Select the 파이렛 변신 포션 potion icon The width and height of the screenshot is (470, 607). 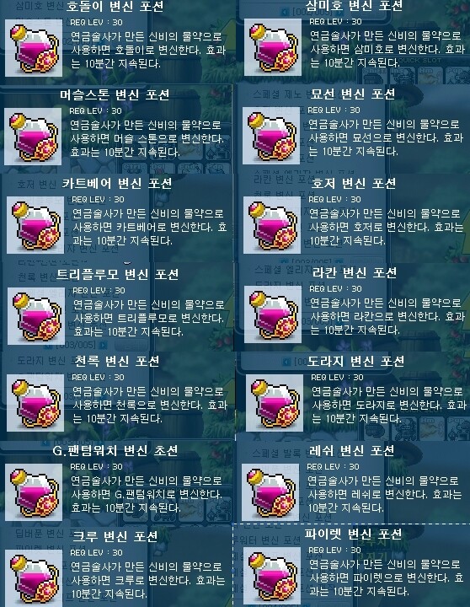click(x=272, y=576)
